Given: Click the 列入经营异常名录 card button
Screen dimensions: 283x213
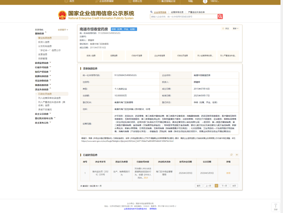Looking at the screenshot, I should click(x=205, y=56).
